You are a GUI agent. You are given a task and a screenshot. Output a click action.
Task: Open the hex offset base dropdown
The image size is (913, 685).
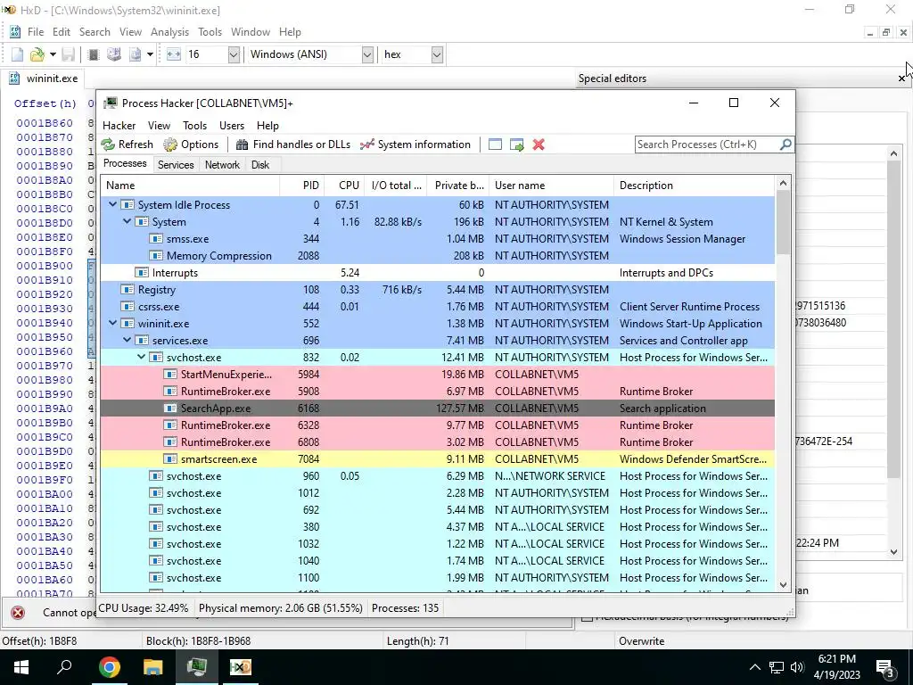437,54
